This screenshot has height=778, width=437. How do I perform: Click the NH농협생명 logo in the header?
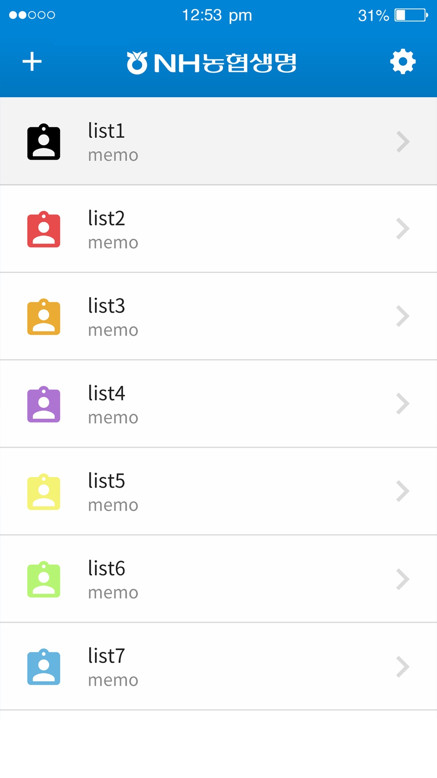point(212,63)
